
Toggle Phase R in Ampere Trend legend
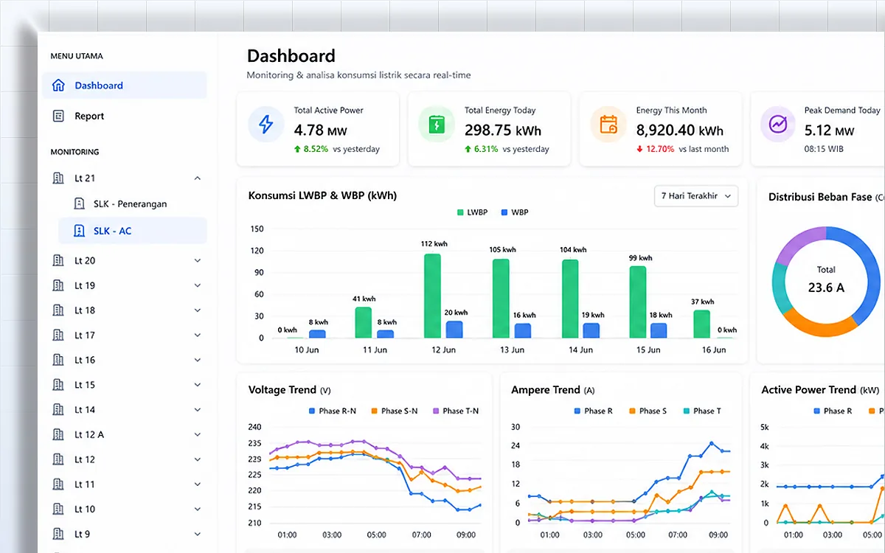tap(594, 411)
